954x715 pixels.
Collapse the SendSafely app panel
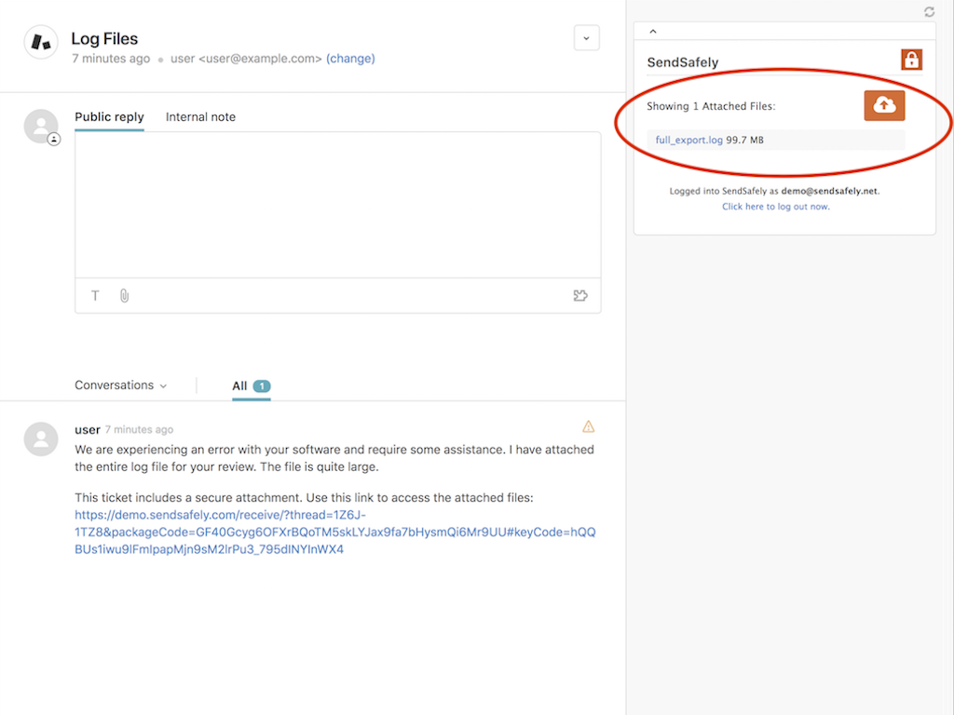[x=653, y=31]
